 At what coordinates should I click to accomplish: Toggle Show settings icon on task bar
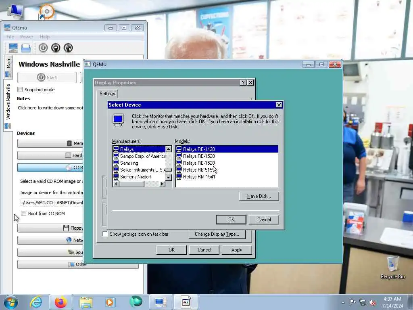(105, 234)
